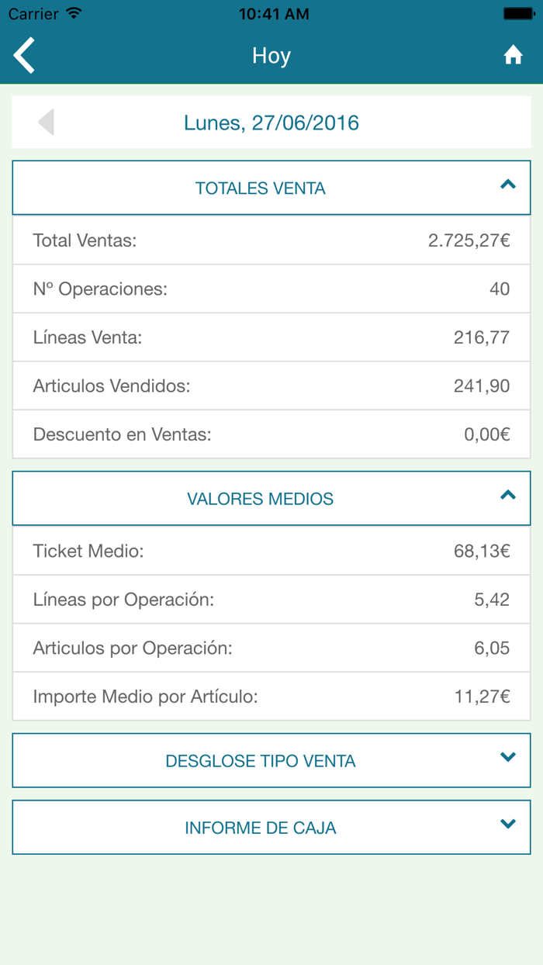
Task: Tap the Total Ventas row
Action: tap(271, 240)
